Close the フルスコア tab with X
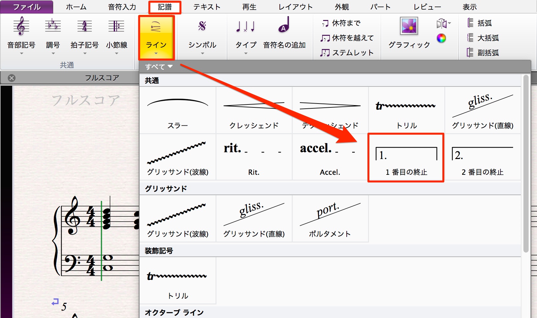 pyautogui.click(x=12, y=78)
